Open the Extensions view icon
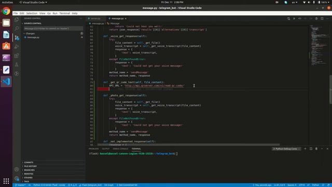This screenshot has width=332, height=187. (17, 56)
